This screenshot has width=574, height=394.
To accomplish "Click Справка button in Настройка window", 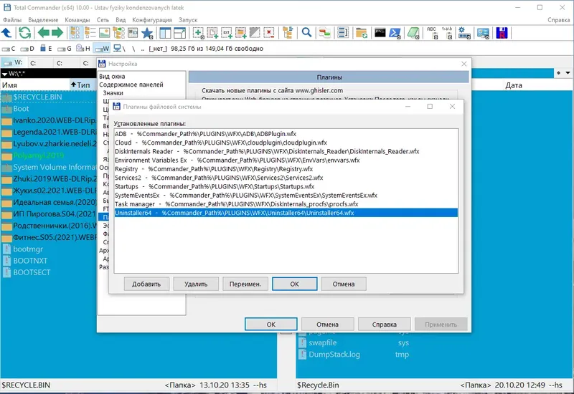I will tap(385, 325).
